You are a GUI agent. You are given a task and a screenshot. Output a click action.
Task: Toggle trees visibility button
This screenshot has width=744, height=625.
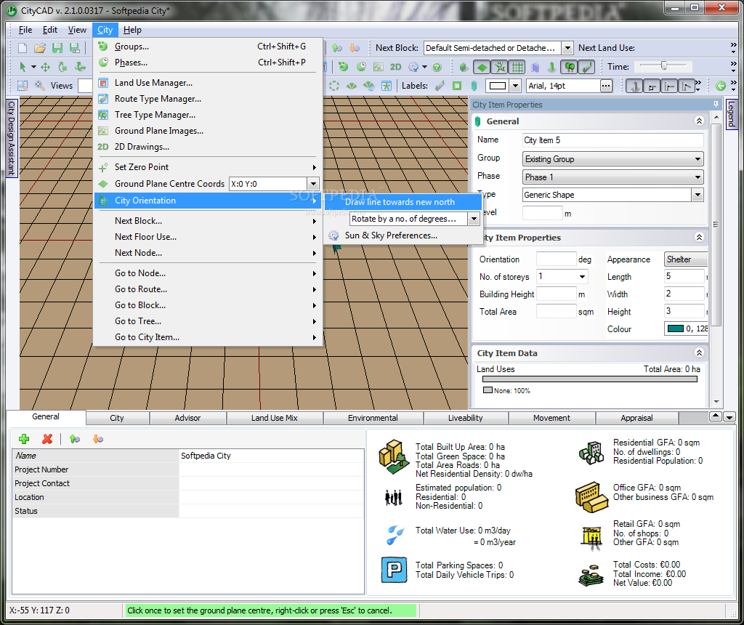[569, 67]
